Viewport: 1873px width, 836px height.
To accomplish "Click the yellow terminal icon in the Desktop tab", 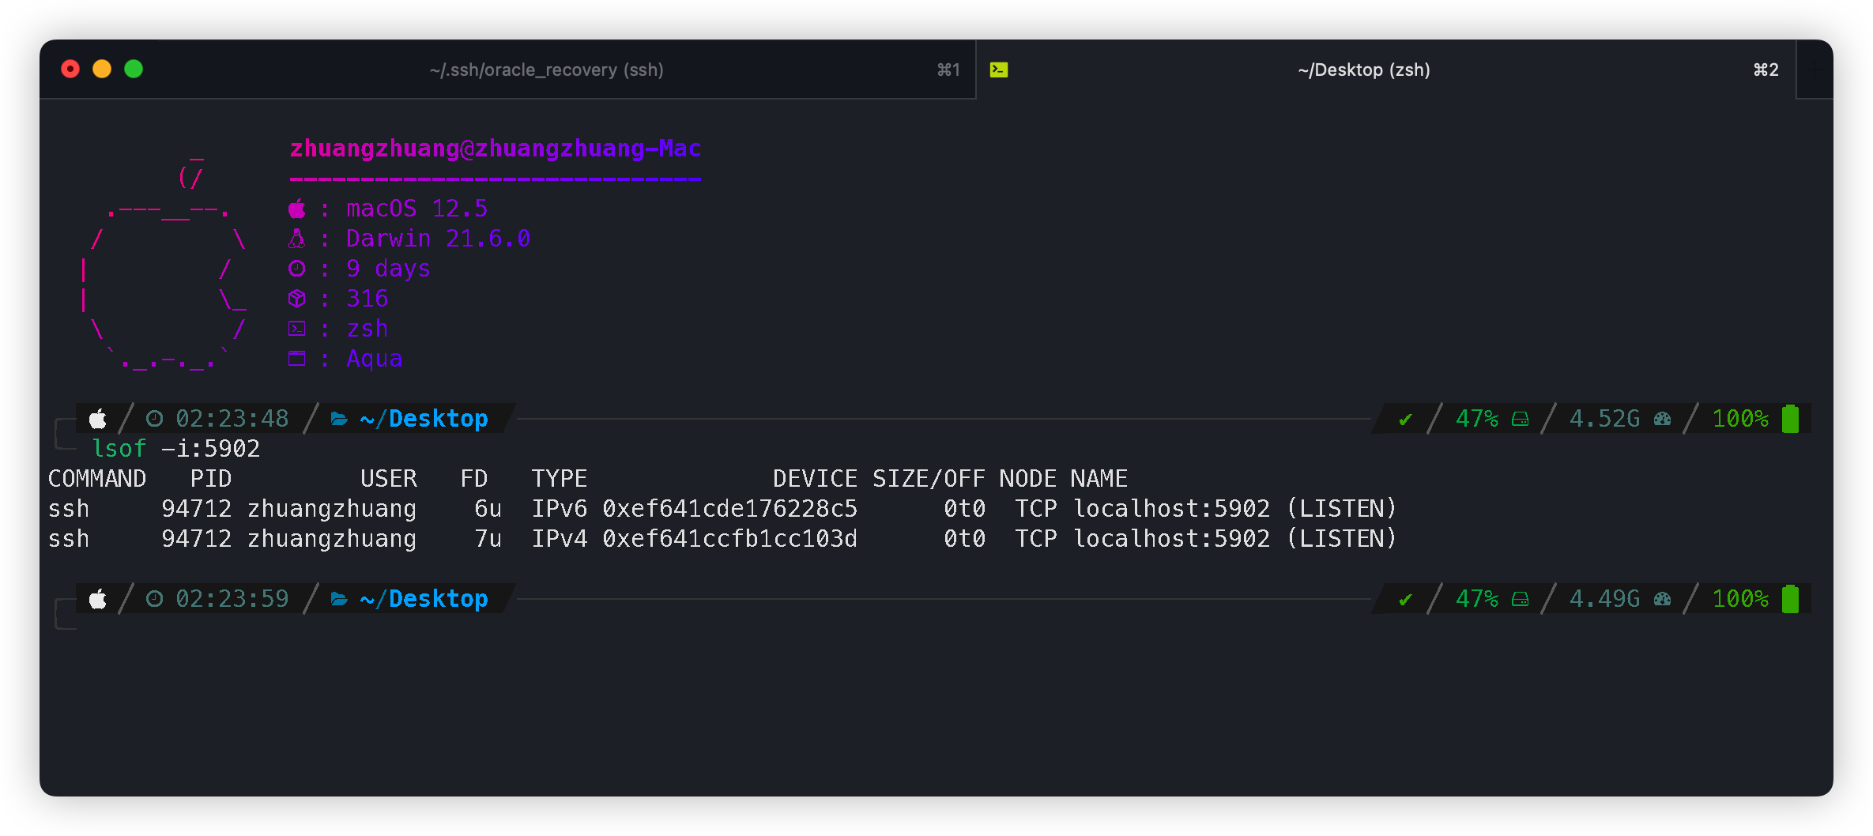I will pos(999,70).
